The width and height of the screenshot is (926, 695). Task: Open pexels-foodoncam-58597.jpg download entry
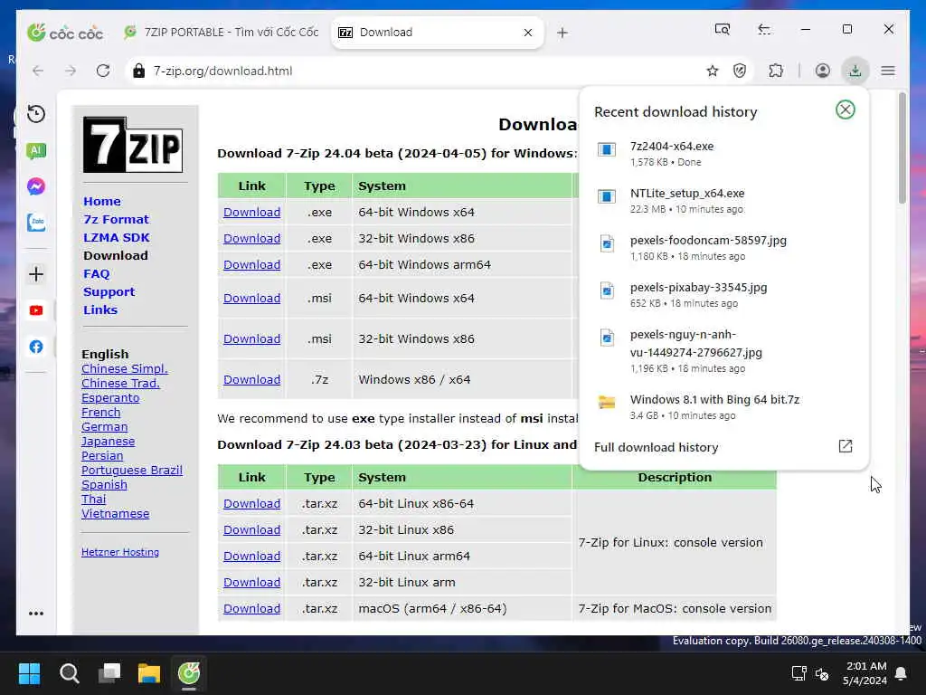723,248
